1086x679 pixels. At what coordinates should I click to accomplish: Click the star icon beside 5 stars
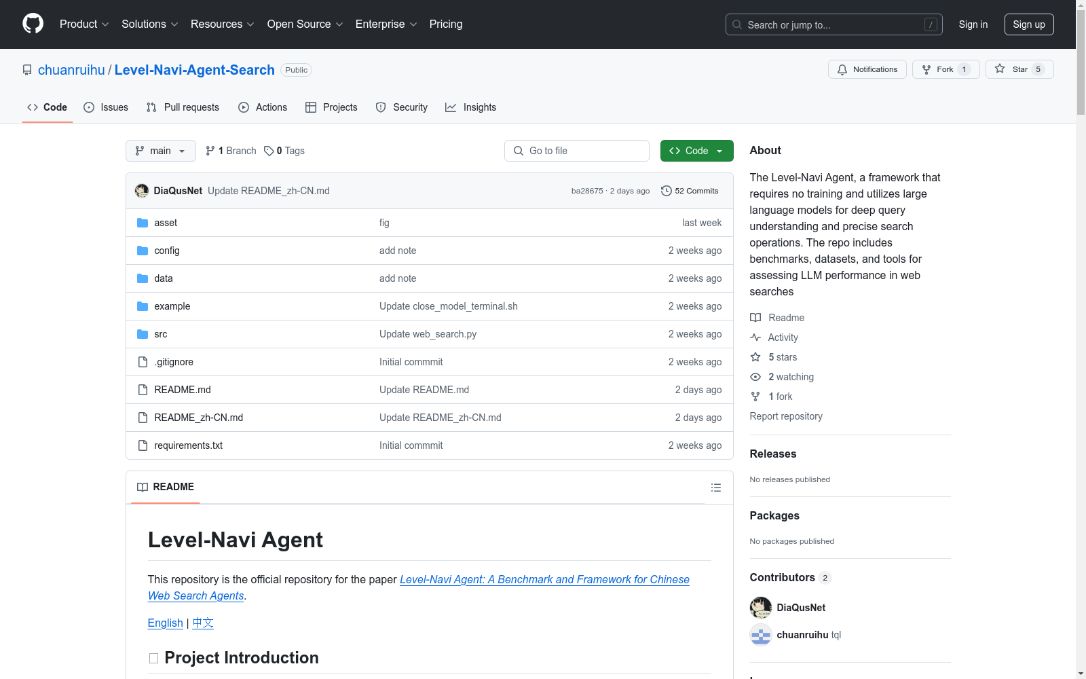tap(755, 357)
